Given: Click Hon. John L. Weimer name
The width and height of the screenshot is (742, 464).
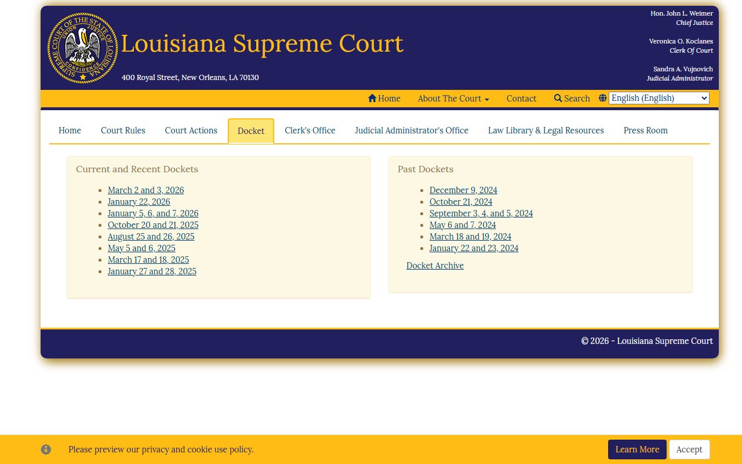Looking at the screenshot, I should tap(682, 13).
